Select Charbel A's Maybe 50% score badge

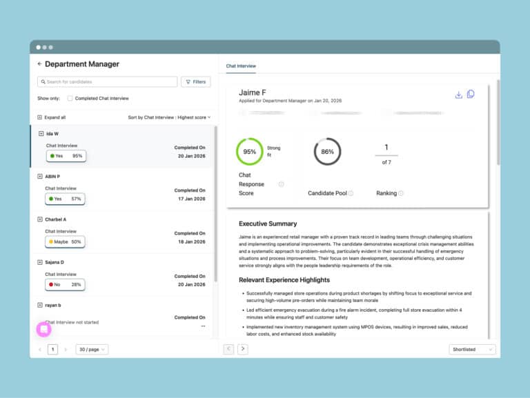65,241
